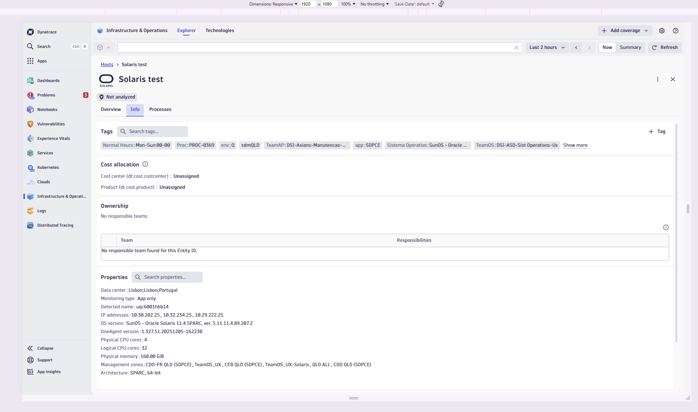This screenshot has width=698, height=412.
Task: Open Experience Vitals
Action: pyautogui.click(x=53, y=138)
